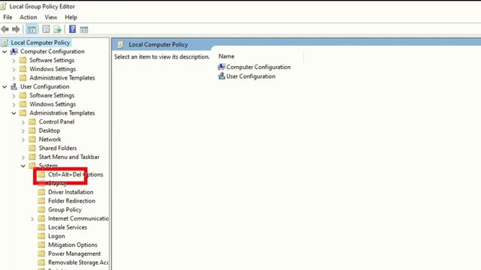The width and height of the screenshot is (481, 270).
Task: Open the Help toolbar icon
Action: pyautogui.click(x=72, y=29)
